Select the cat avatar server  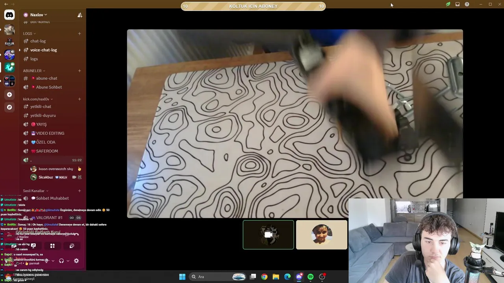tap(9, 29)
